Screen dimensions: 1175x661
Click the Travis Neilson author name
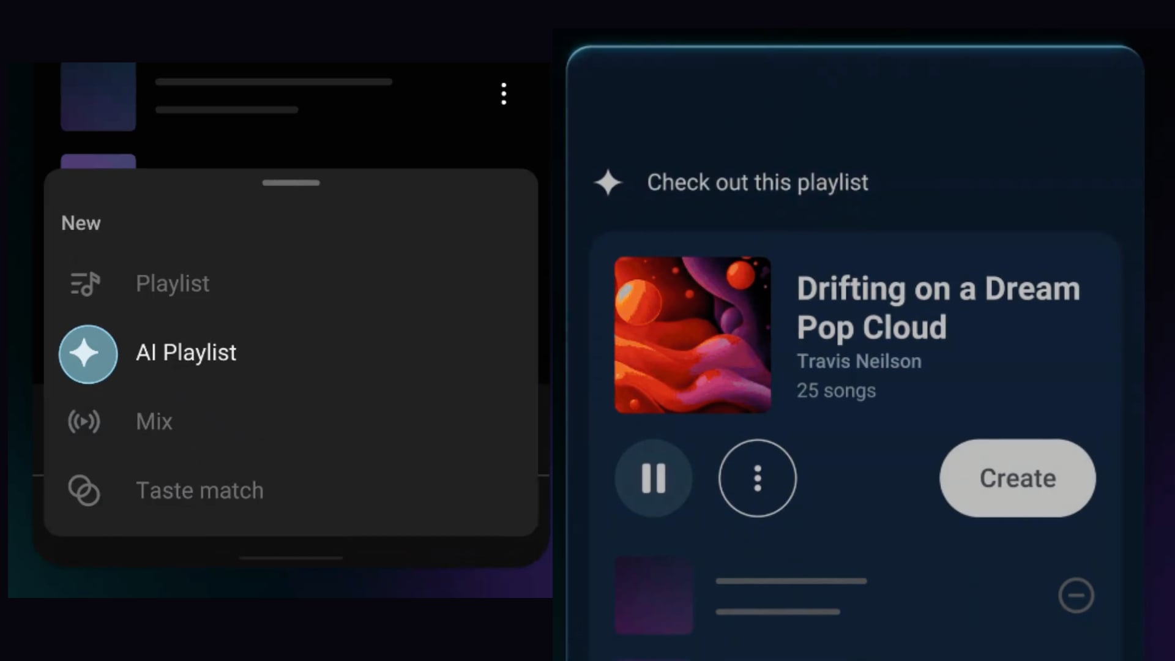[x=859, y=362]
